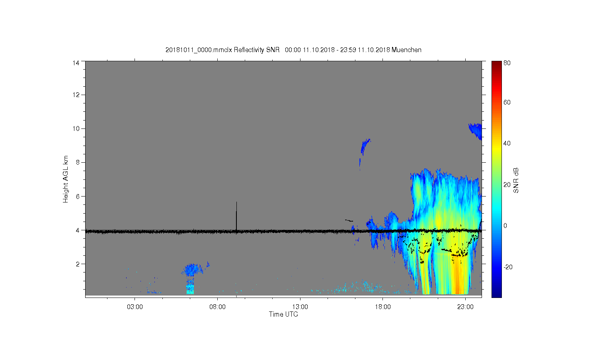This screenshot has height=358, width=597.
Task: Click the positive '20' colorbar value label
Action: 507,185
